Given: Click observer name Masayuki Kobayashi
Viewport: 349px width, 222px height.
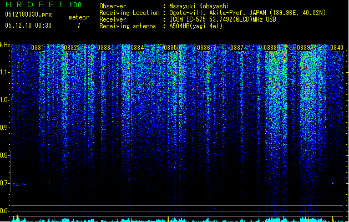Looking at the screenshot, I should click(199, 6).
